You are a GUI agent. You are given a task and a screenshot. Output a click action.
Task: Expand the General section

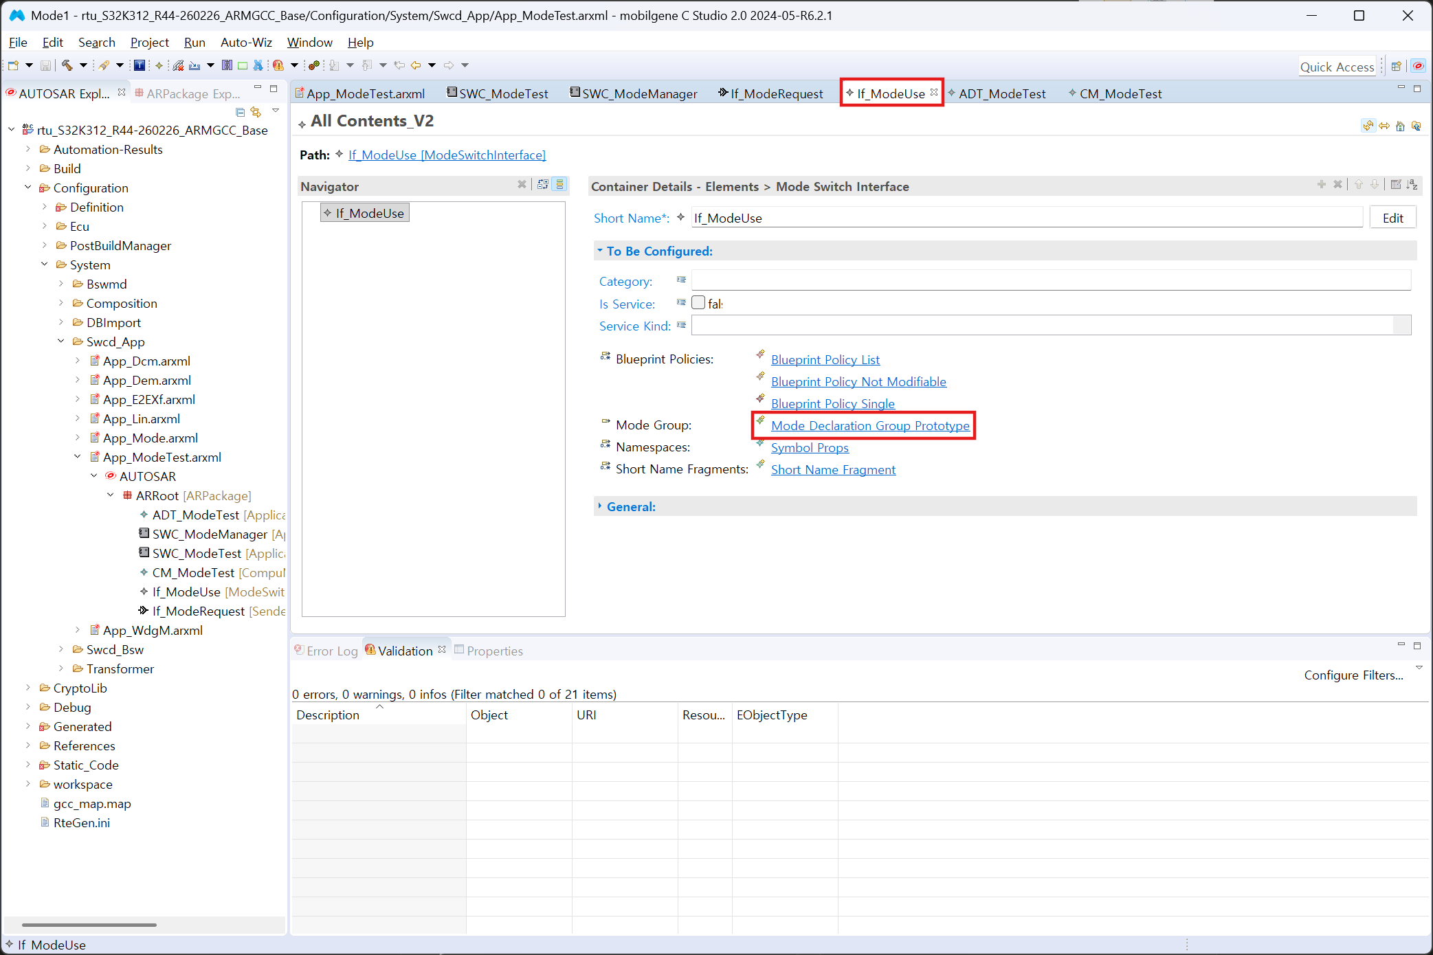(600, 506)
